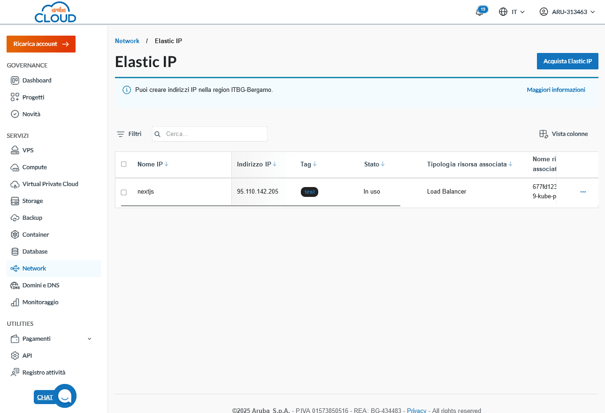
Task: Sort by the Nome IP arrow icon
Action: coord(167,164)
